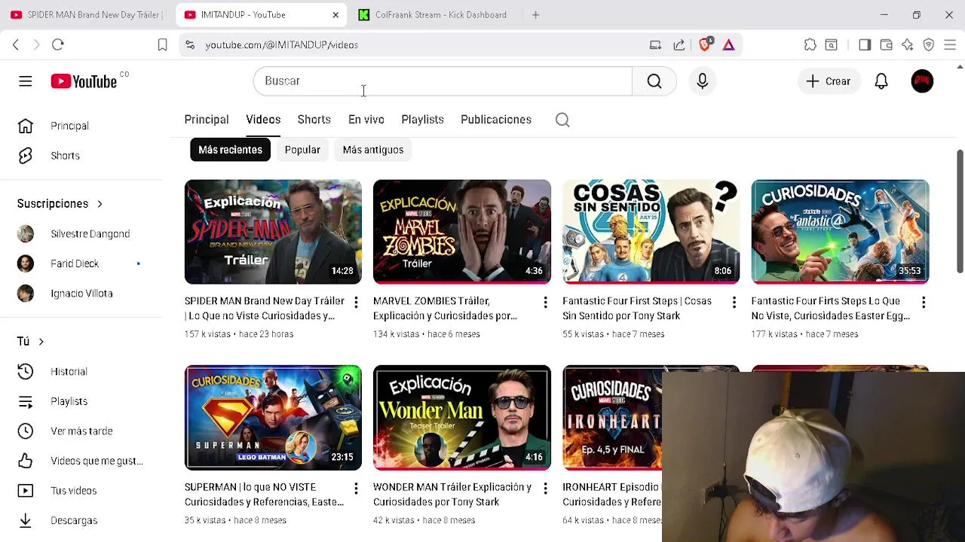Click the Brave Rewards triangle icon
Screen dimensions: 965x542
[728, 45]
